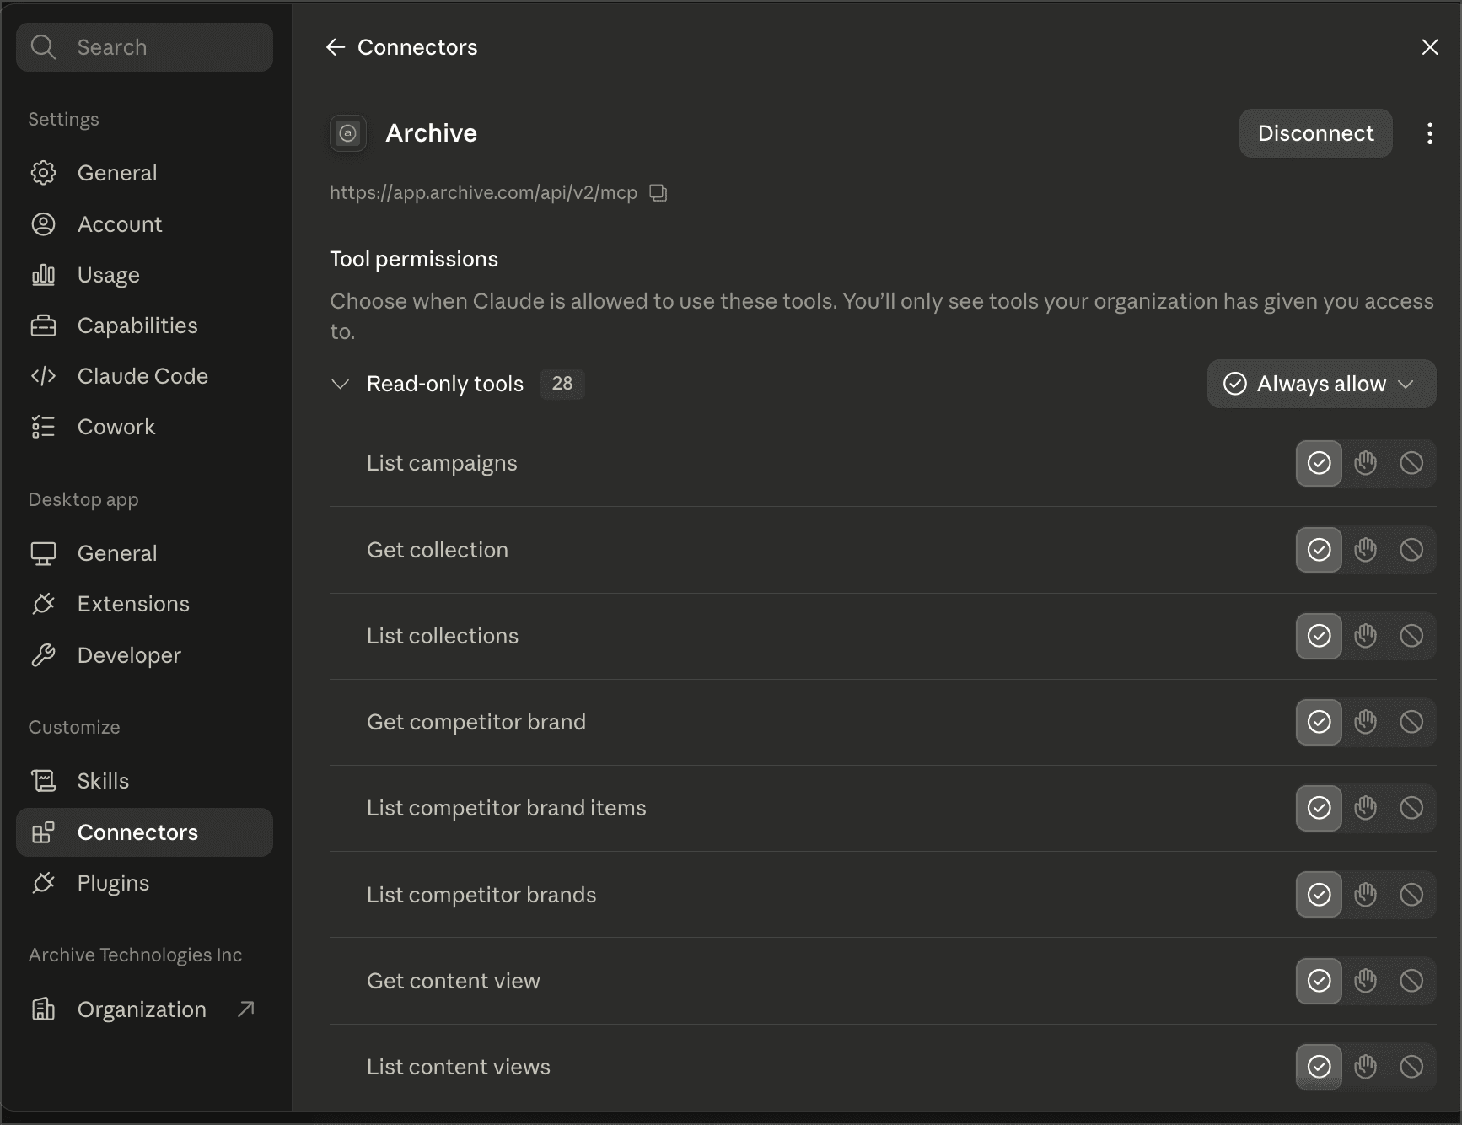Click the search magnifier icon

(x=43, y=47)
